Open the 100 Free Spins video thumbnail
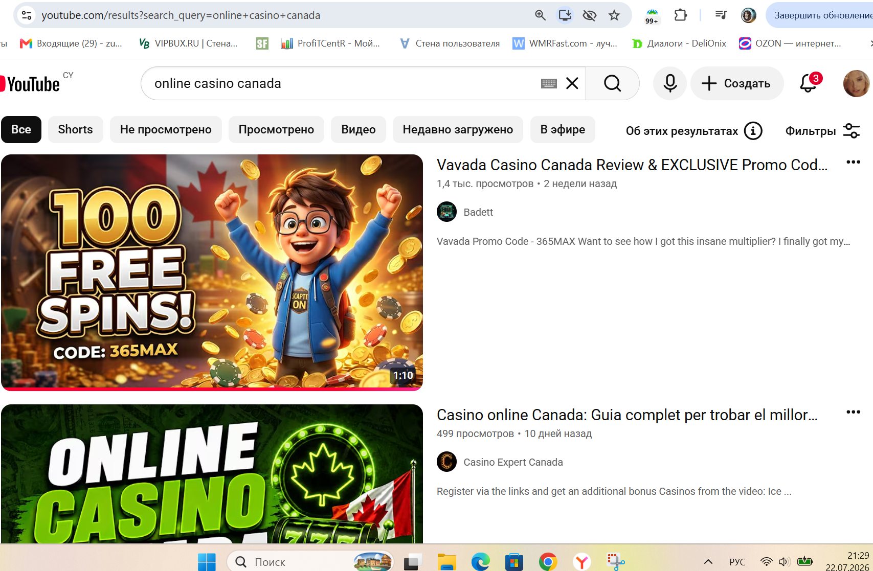 (x=212, y=272)
